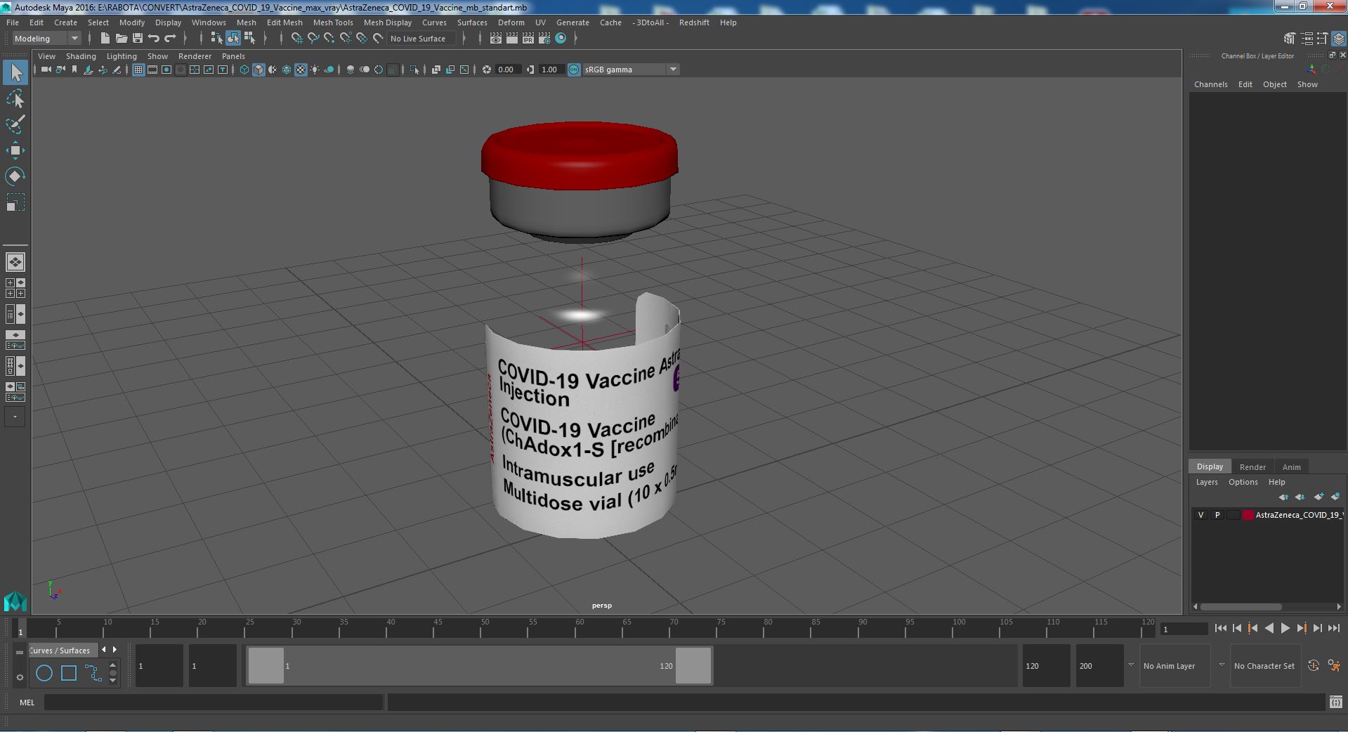Render the current frame
The image size is (1348, 732).
[512, 39]
